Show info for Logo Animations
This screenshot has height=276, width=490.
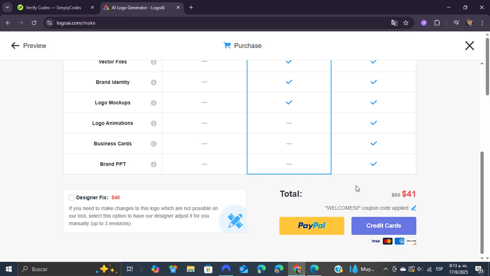[x=154, y=123]
